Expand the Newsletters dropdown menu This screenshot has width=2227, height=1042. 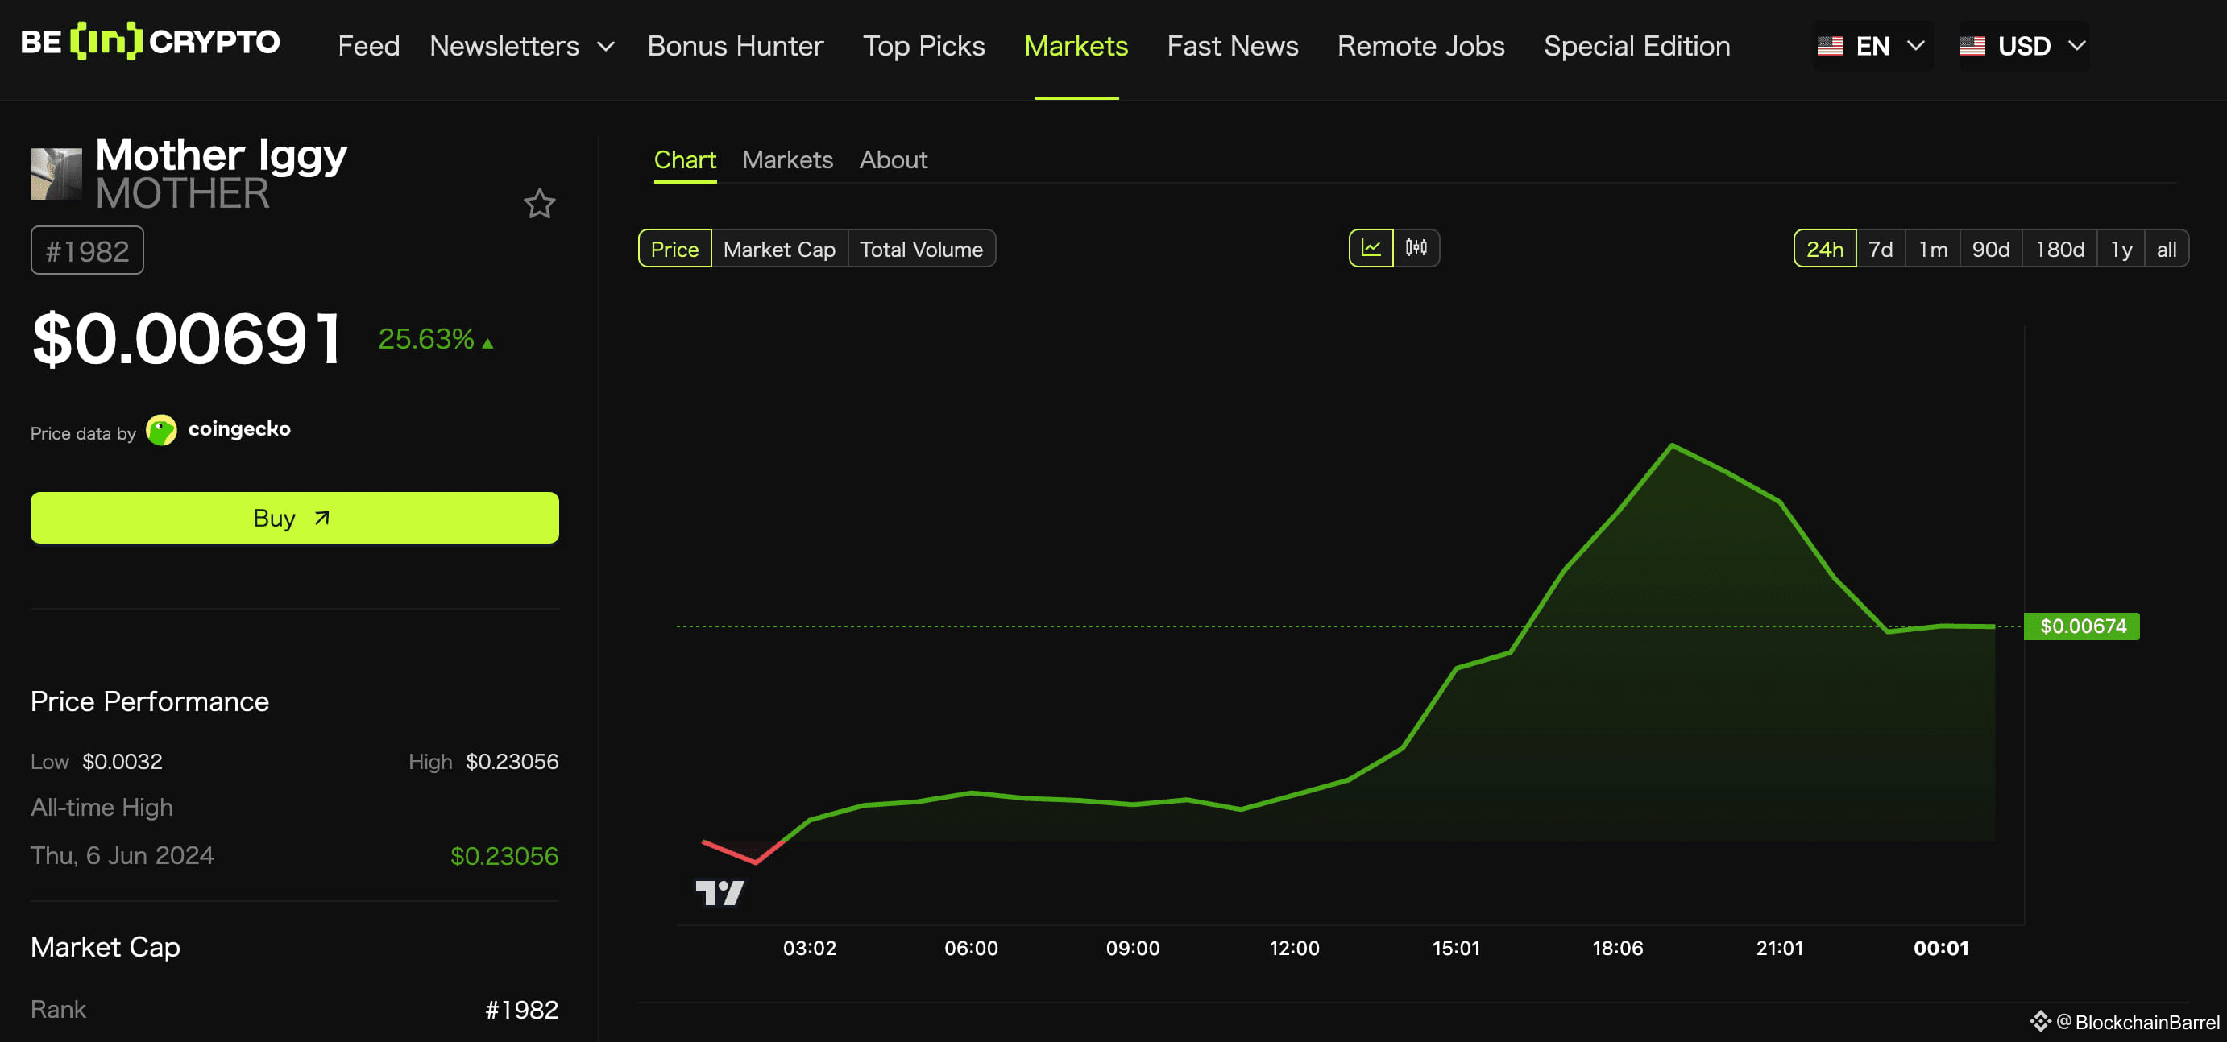point(521,46)
